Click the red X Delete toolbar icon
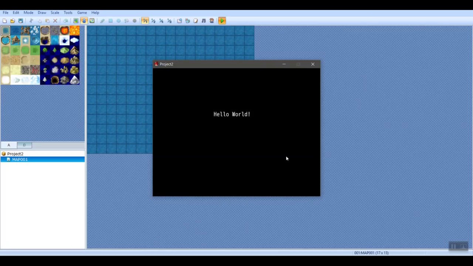 55,21
